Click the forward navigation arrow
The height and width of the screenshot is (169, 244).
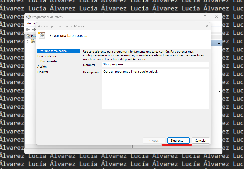pos(34,30)
